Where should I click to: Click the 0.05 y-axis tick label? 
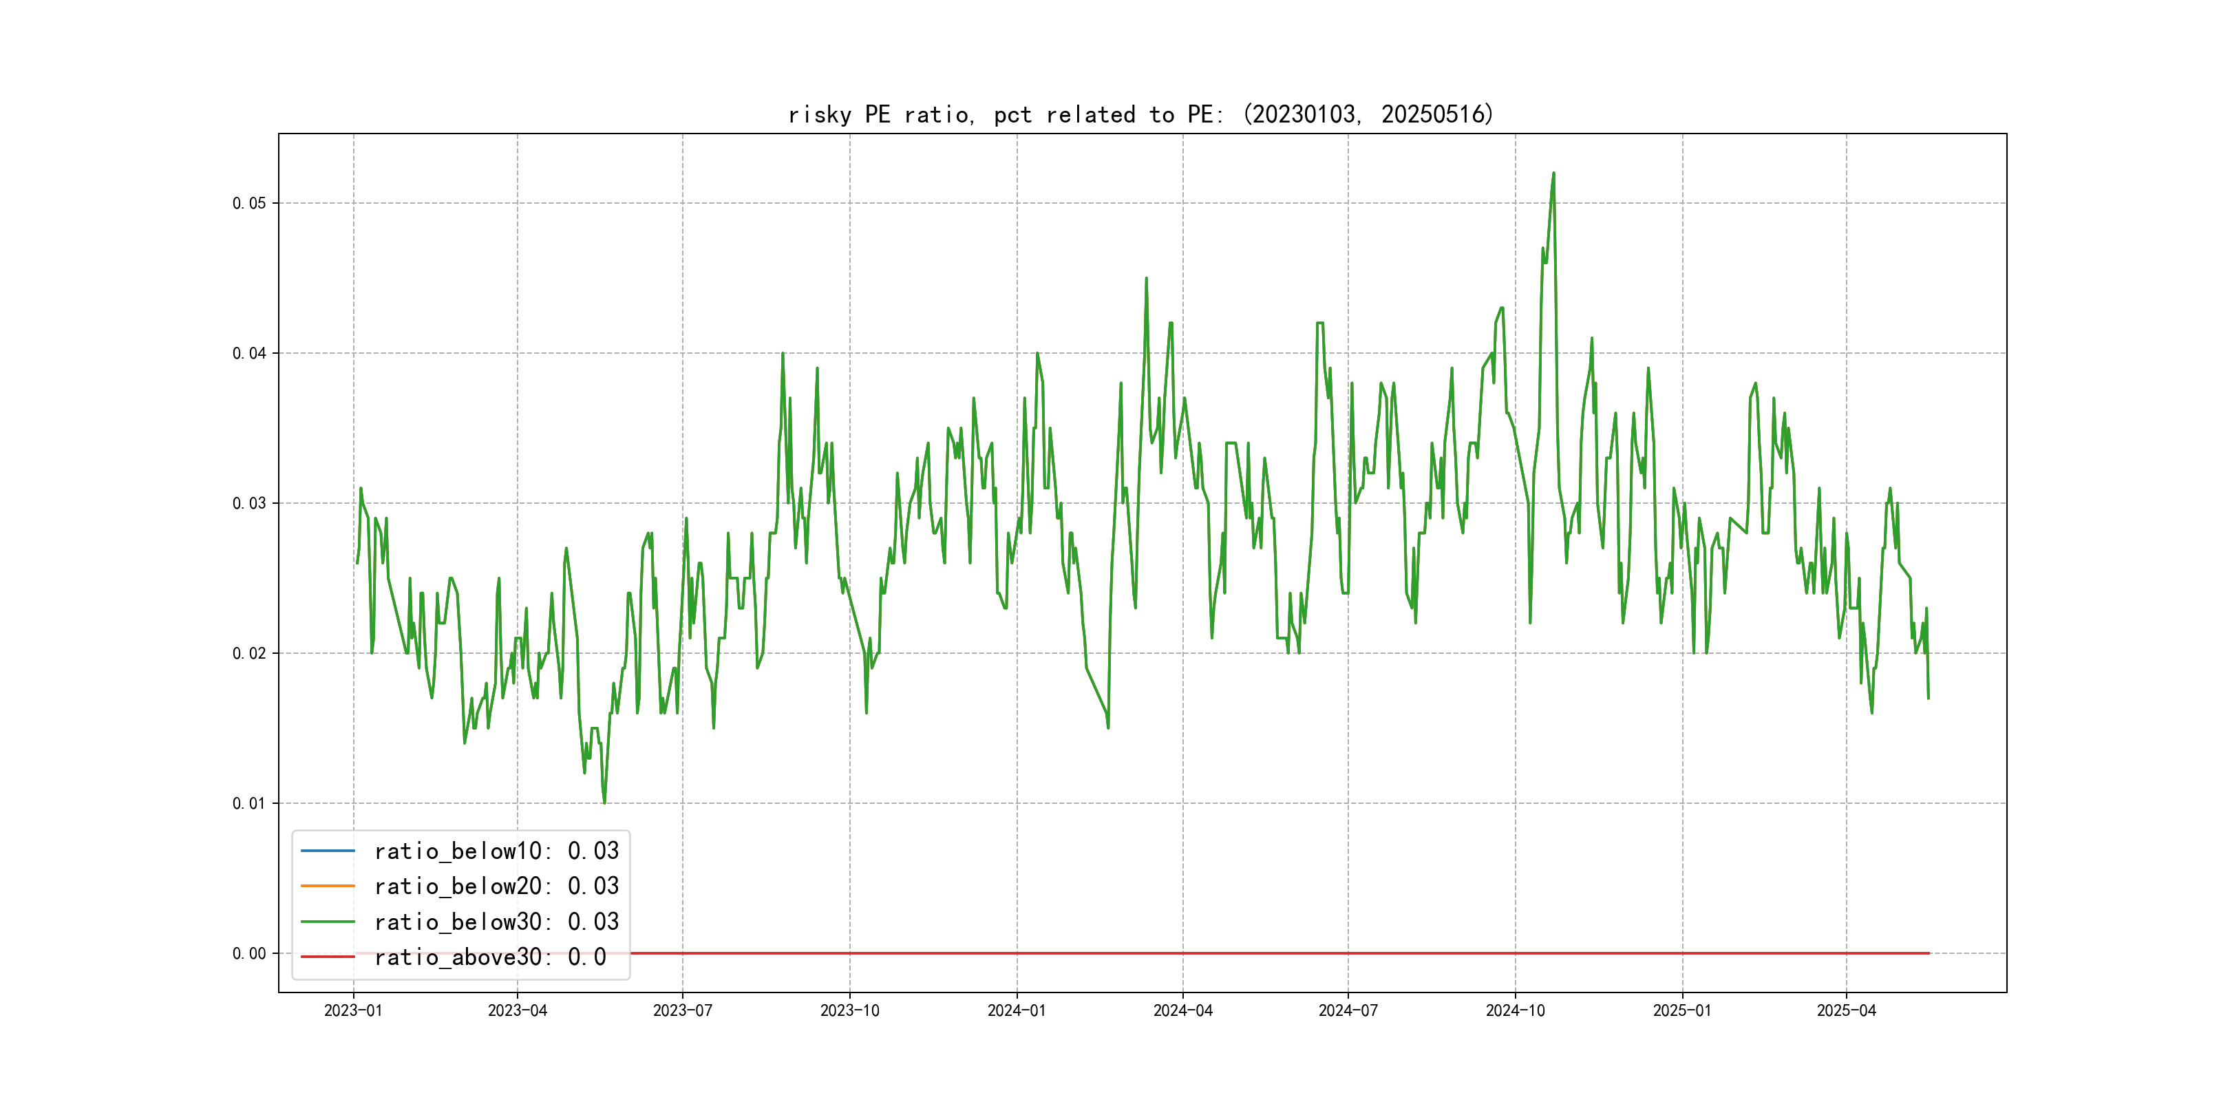click(249, 204)
